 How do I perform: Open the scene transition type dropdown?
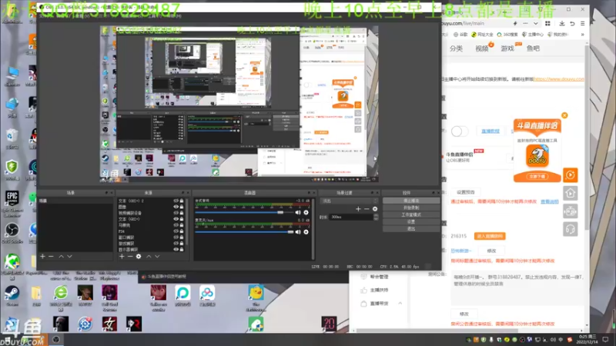pyautogui.click(x=349, y=201)
